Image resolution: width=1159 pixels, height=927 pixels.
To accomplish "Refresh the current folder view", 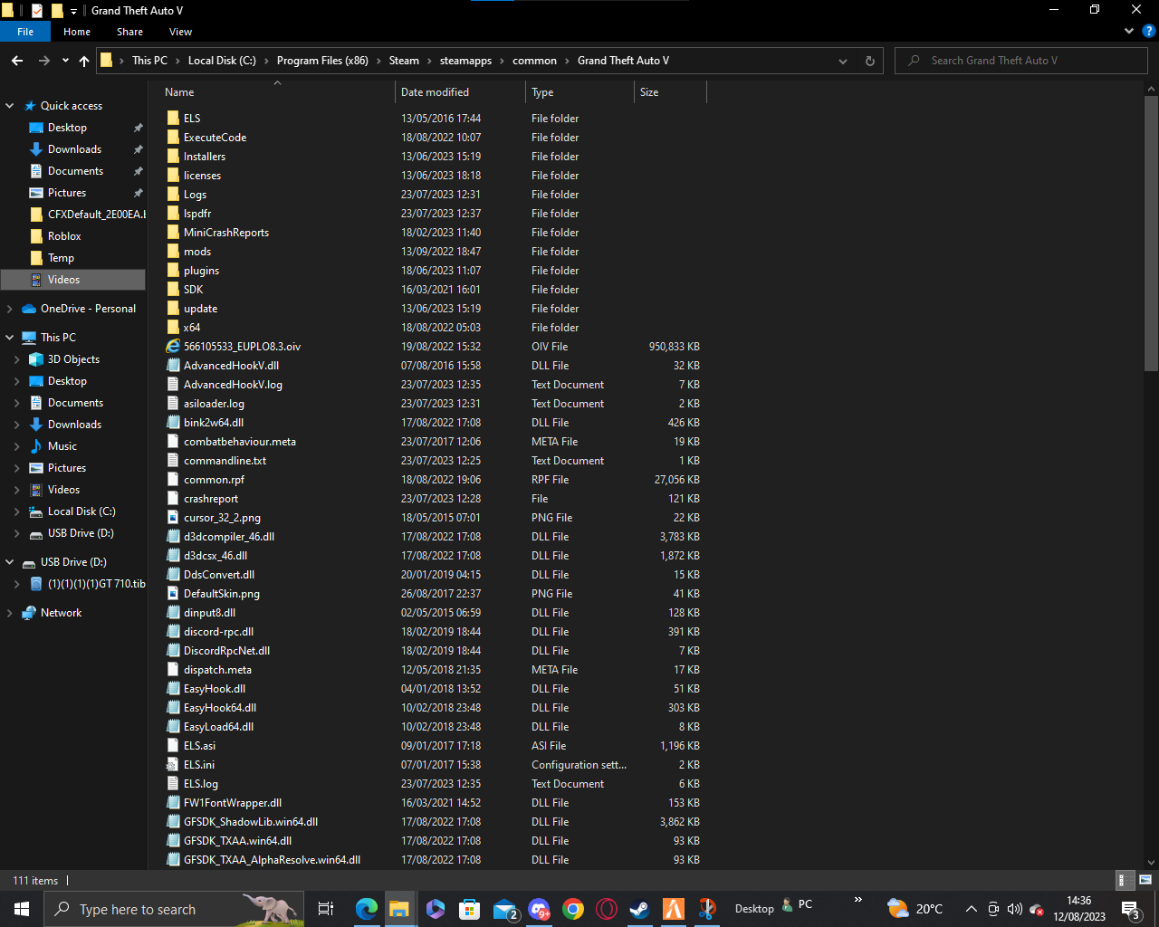I will pyautogui.click(x=869, y=61).
